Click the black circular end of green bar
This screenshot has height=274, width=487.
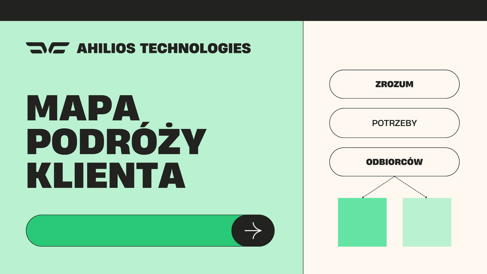253,231
